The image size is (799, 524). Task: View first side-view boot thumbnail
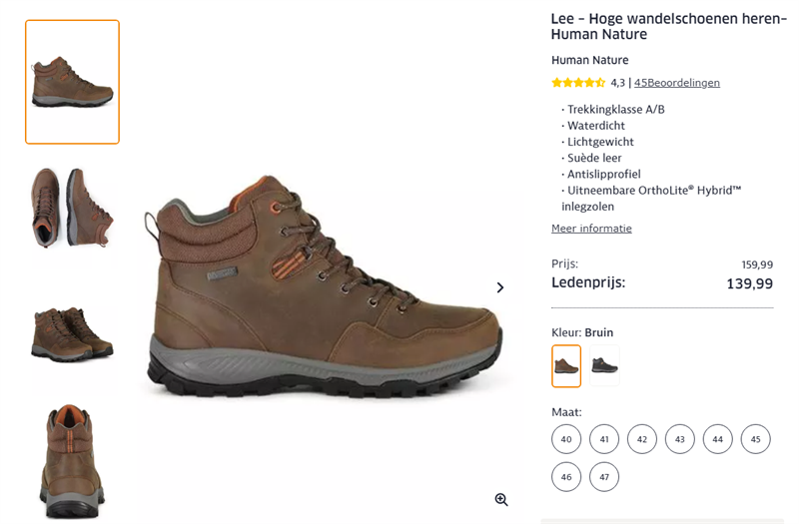click(x=72, y=82)
